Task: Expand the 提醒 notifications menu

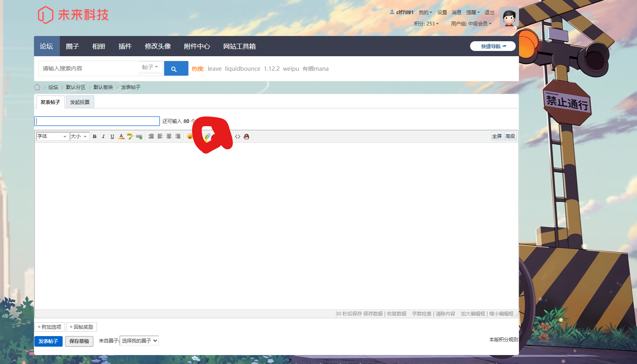Action: pyautogui.click(x=473, y=13)
